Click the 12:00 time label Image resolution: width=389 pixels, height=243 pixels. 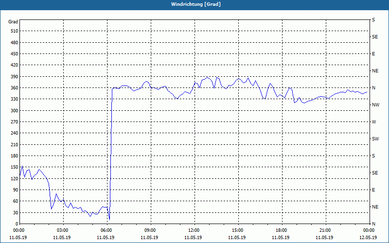click(x=194, y=230)
